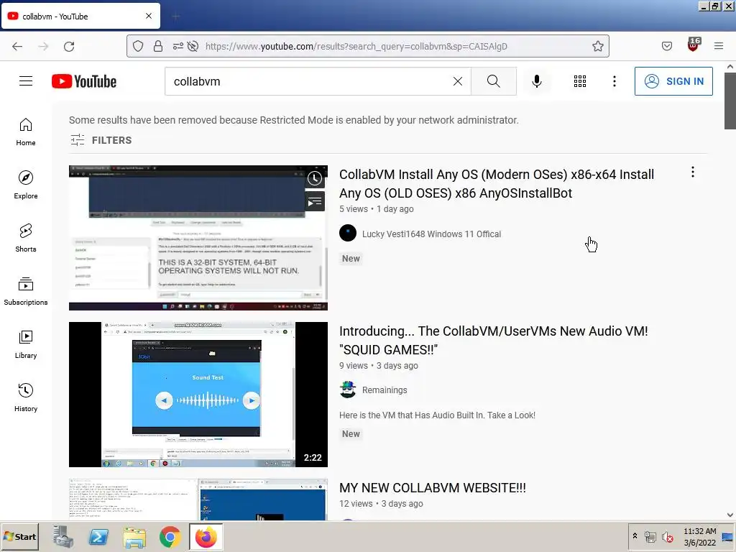Expand the search FILTERS panel

click(x=101, y=140)
